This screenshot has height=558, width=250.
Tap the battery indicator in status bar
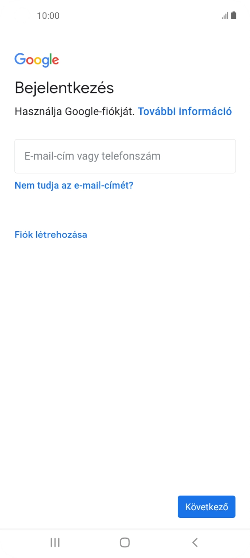tap(233, 15)
